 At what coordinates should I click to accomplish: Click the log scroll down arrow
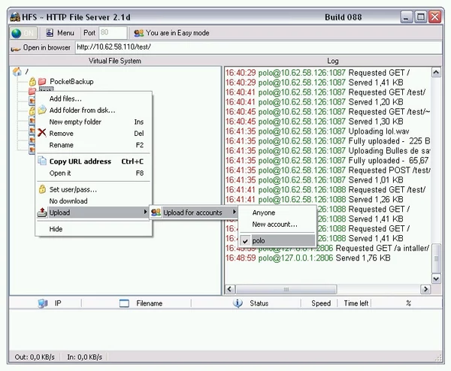(436, 279)
